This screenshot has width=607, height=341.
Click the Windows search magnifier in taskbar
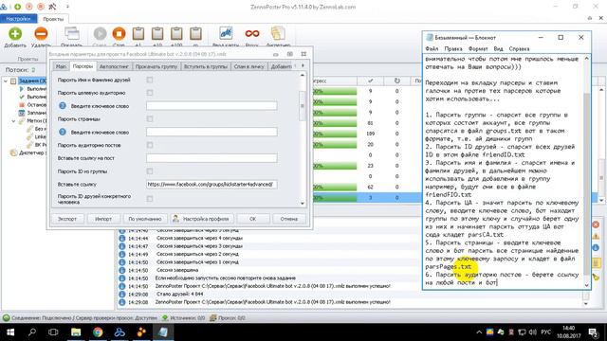point(32,332)
